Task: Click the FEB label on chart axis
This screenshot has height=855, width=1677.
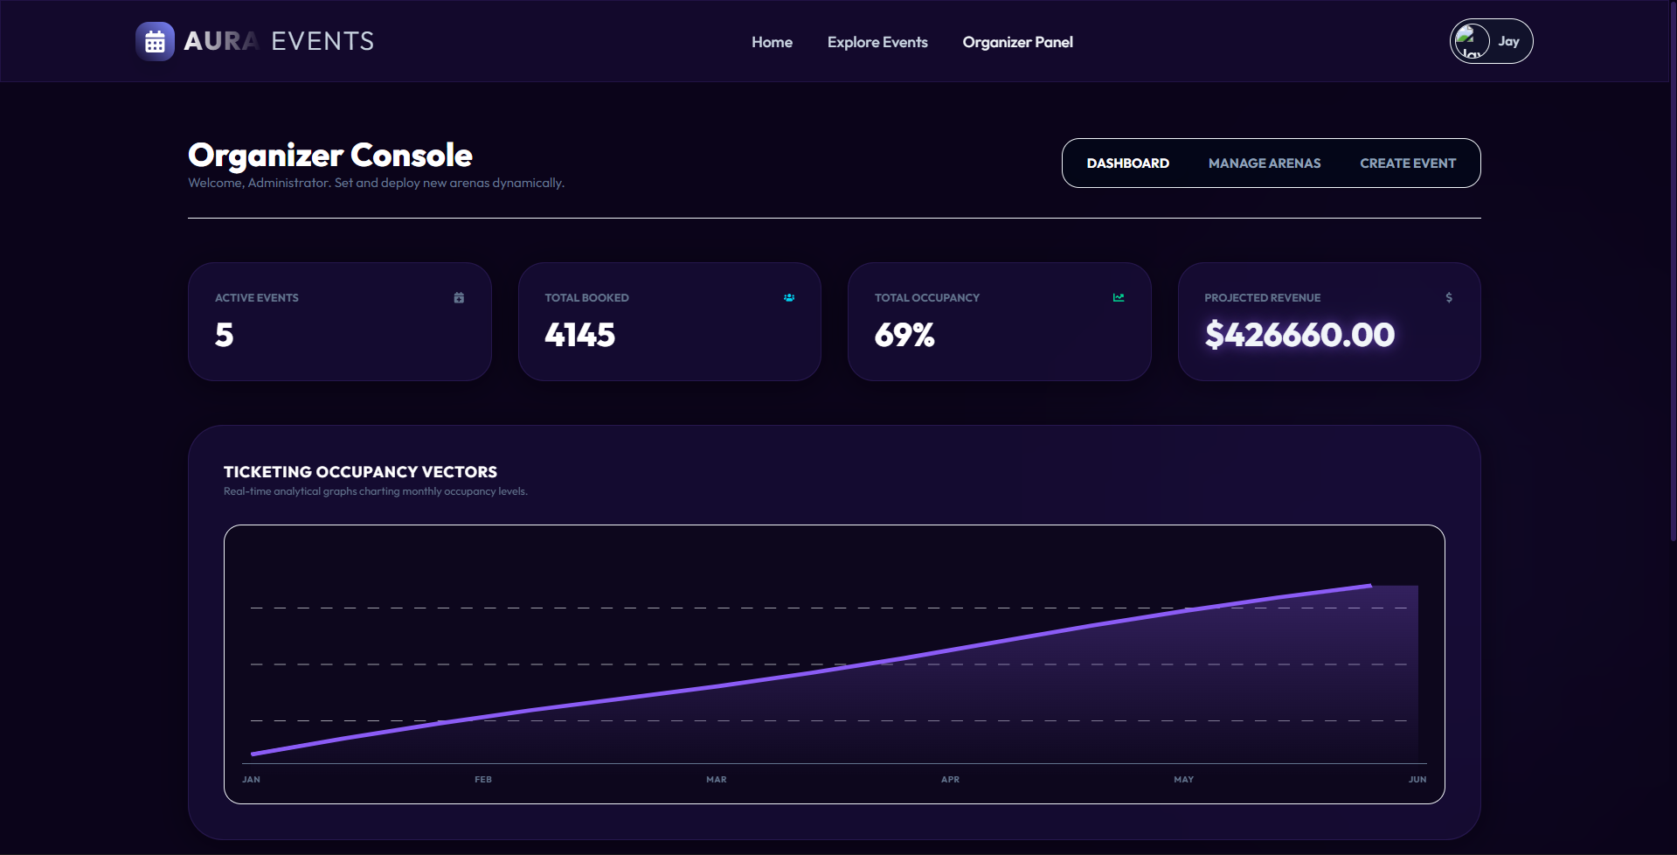Action: (x=483, y=779)
